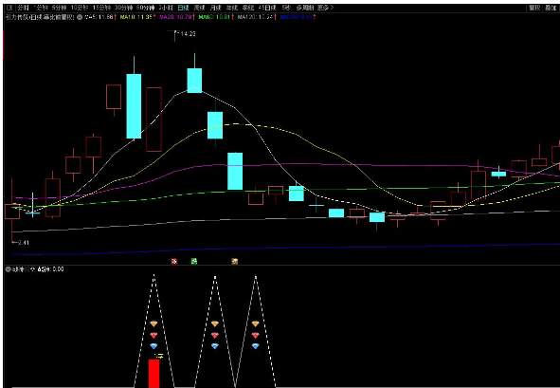Expand the 更多 periods menu
Viewport: 560px width, 388px height.
(325, 8)
